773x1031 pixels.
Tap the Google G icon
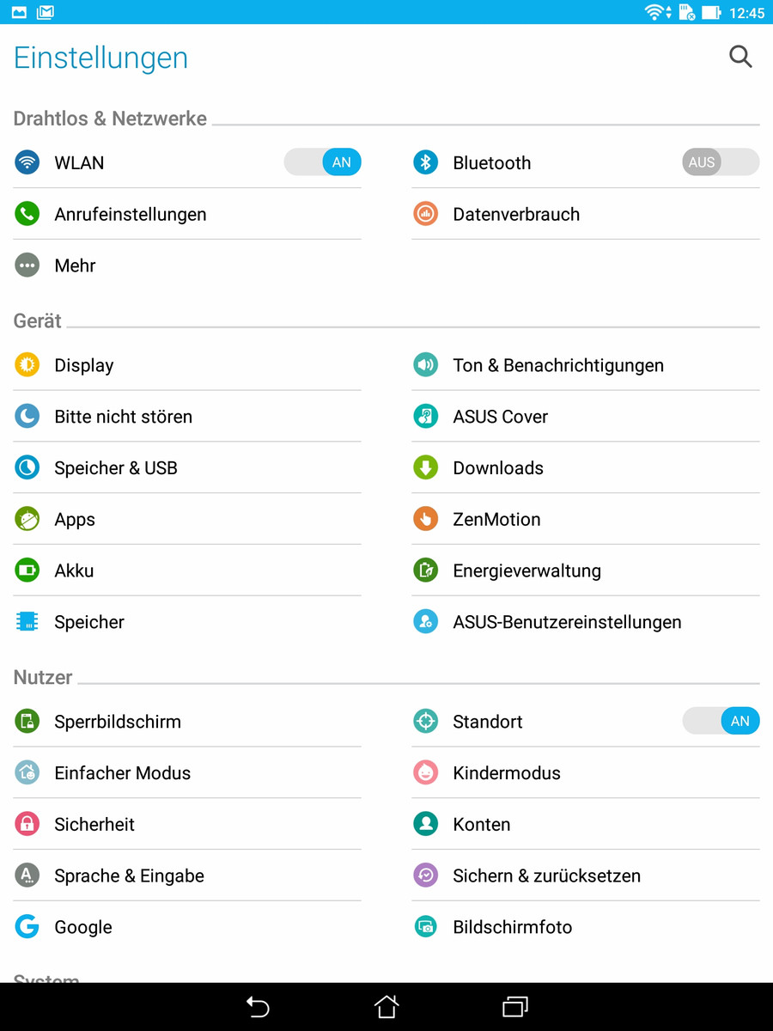[27, 926]
